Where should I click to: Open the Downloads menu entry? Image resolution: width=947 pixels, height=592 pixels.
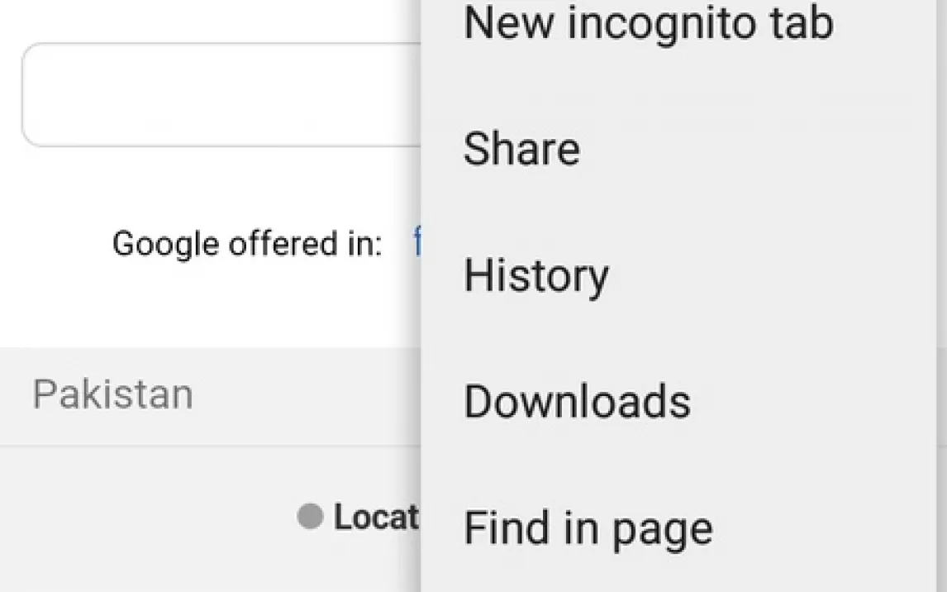(577, 402)
